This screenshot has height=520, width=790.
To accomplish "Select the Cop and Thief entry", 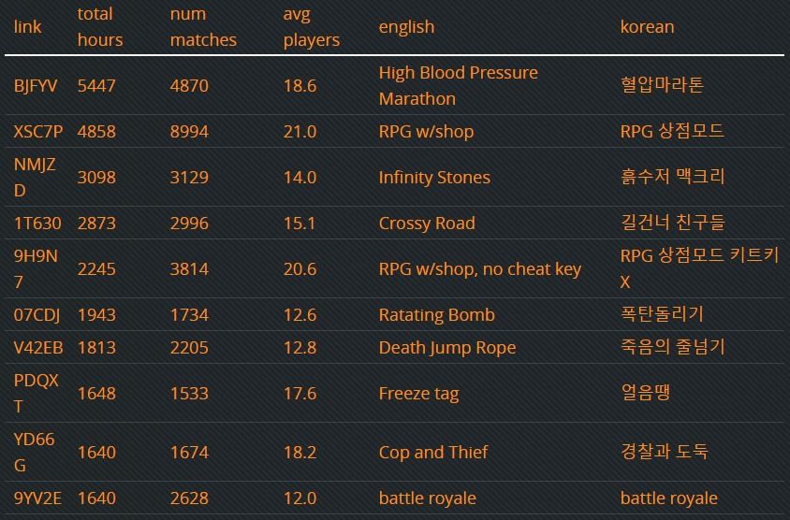I will (x=433, y=453).
